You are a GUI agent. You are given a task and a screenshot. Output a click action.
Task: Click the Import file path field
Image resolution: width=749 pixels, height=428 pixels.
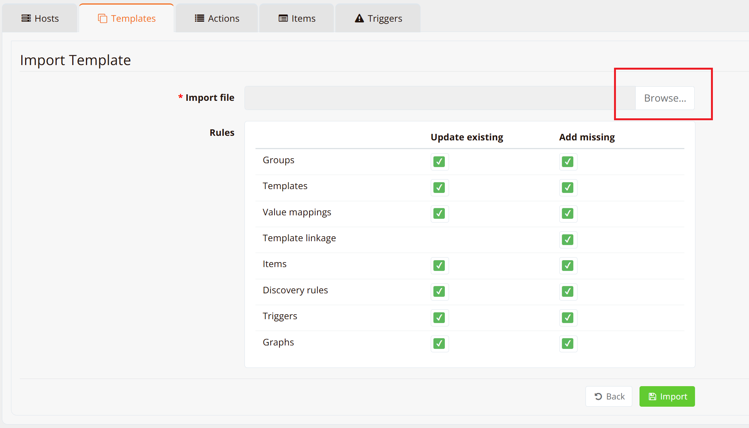[x=440, y=98]
